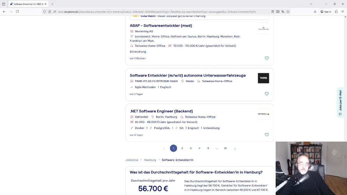Click the 56.700 € average salary figure
This screenshot has height=195, width=347.
pos(153,189)
